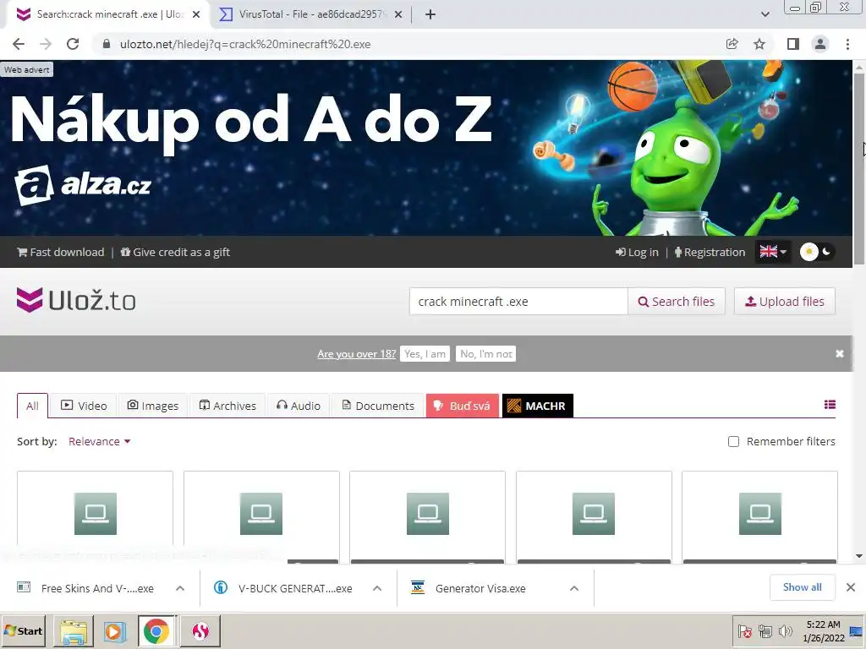Image resolution: width=866 pixels, height=649 pixels.
Task: Select the Audio filter tab
Action: pyautogui.click(x=299, y=406)
